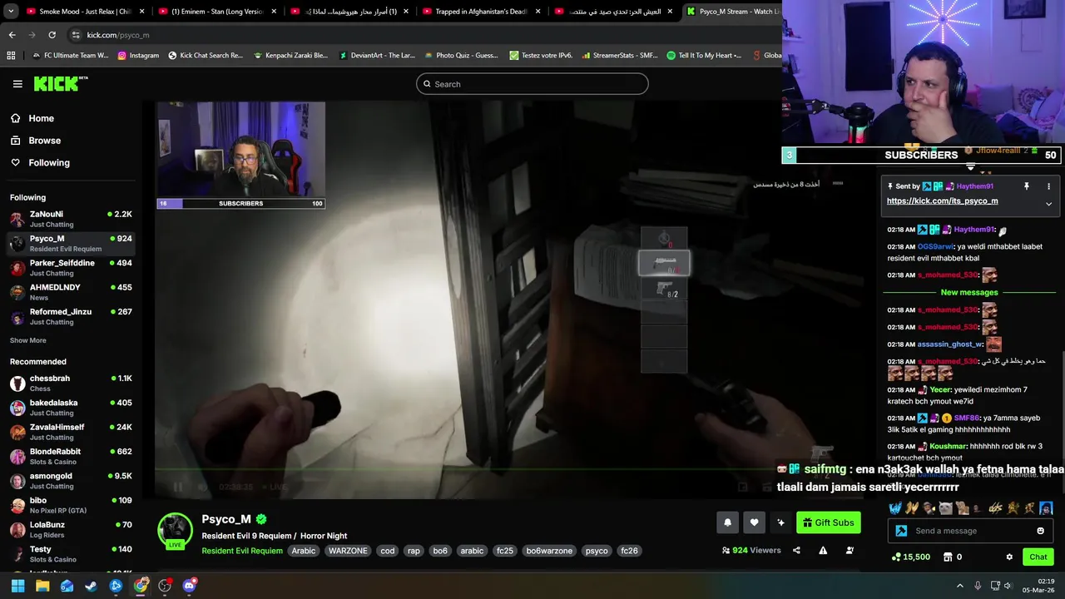The height and width of the screenshot is (599, 1065).
Task: Open the StreamerStats bookmark
Action: [x=620, y=56]
